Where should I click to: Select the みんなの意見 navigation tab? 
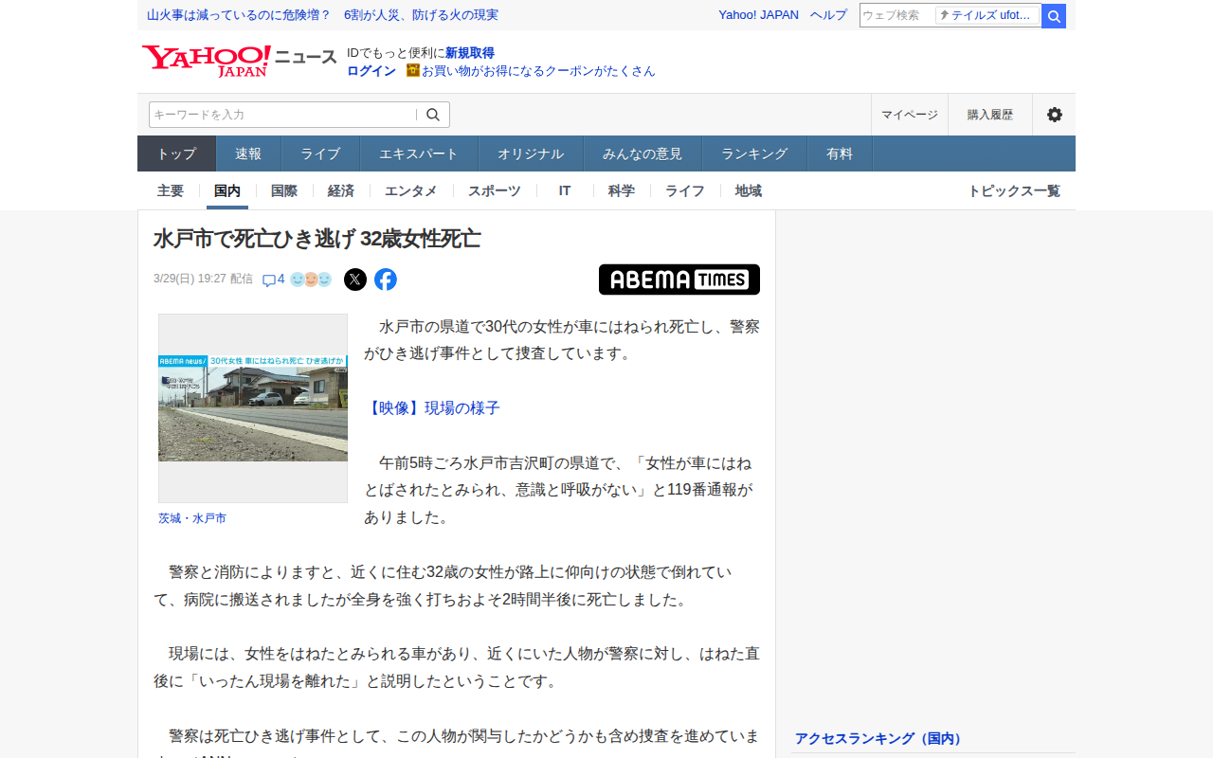(x=643, y=153)
